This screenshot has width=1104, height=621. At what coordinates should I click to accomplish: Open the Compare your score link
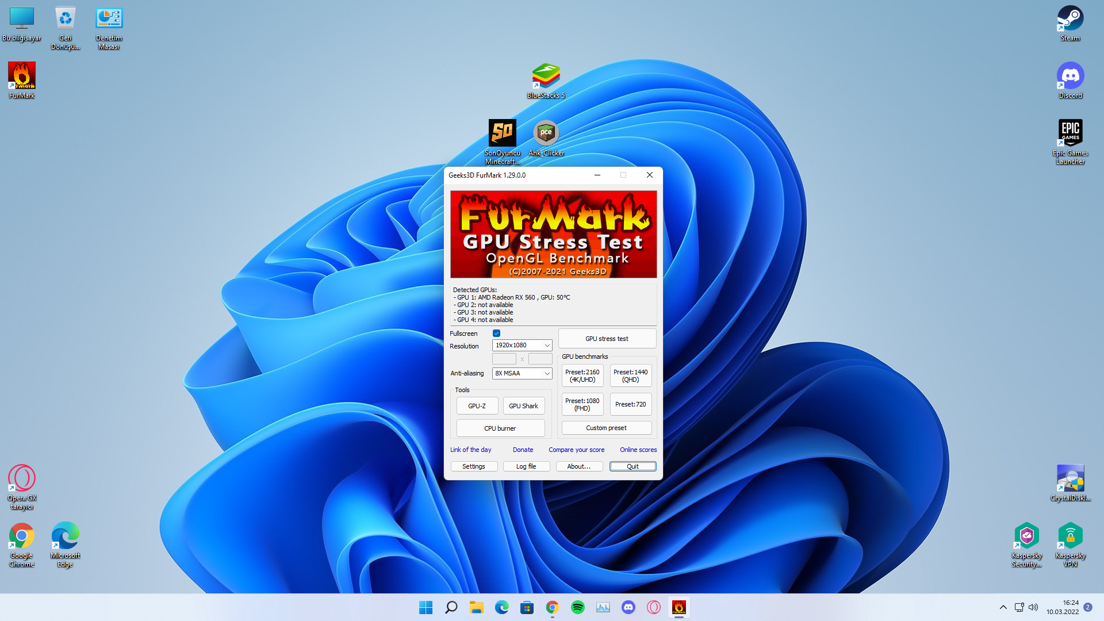tap(576, 450)
